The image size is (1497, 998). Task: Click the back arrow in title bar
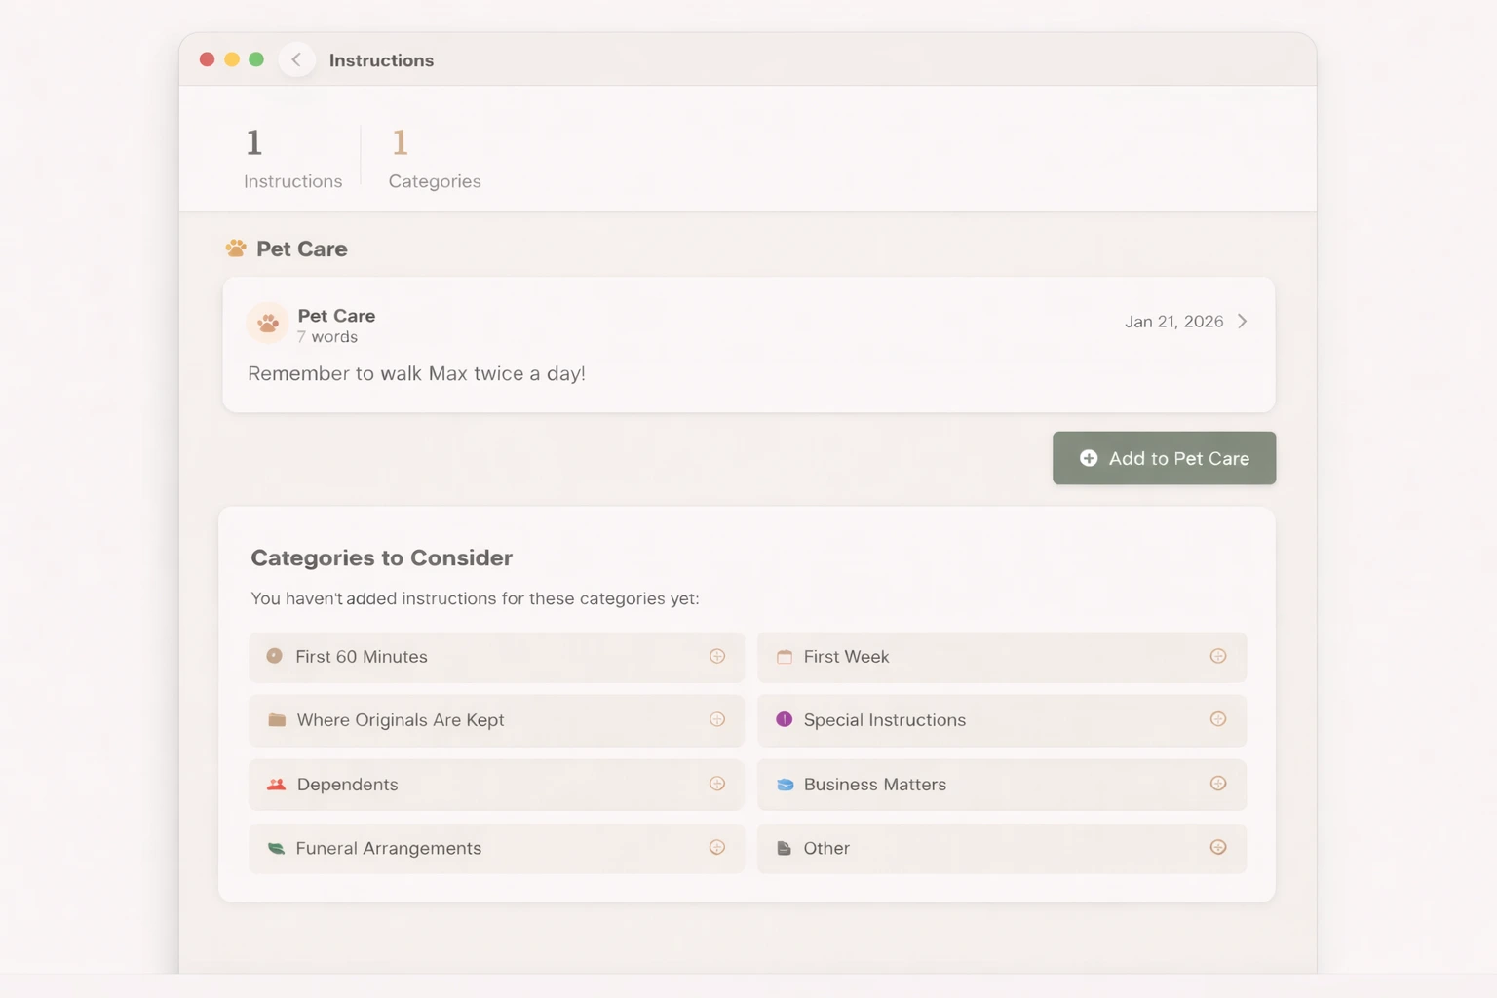pyautogui.click(x=296, y=59)
